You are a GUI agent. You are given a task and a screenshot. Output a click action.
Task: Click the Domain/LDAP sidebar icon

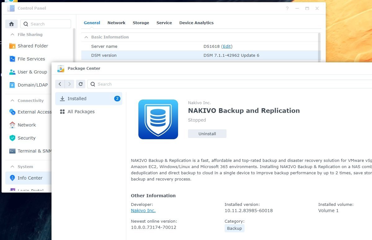click(12, 85)
